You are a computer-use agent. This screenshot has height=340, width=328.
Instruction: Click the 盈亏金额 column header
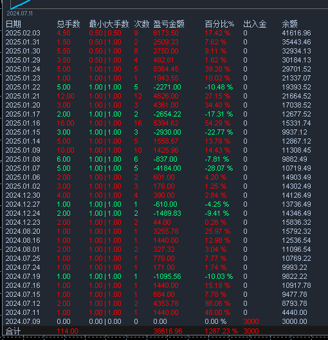coord(169,24)
